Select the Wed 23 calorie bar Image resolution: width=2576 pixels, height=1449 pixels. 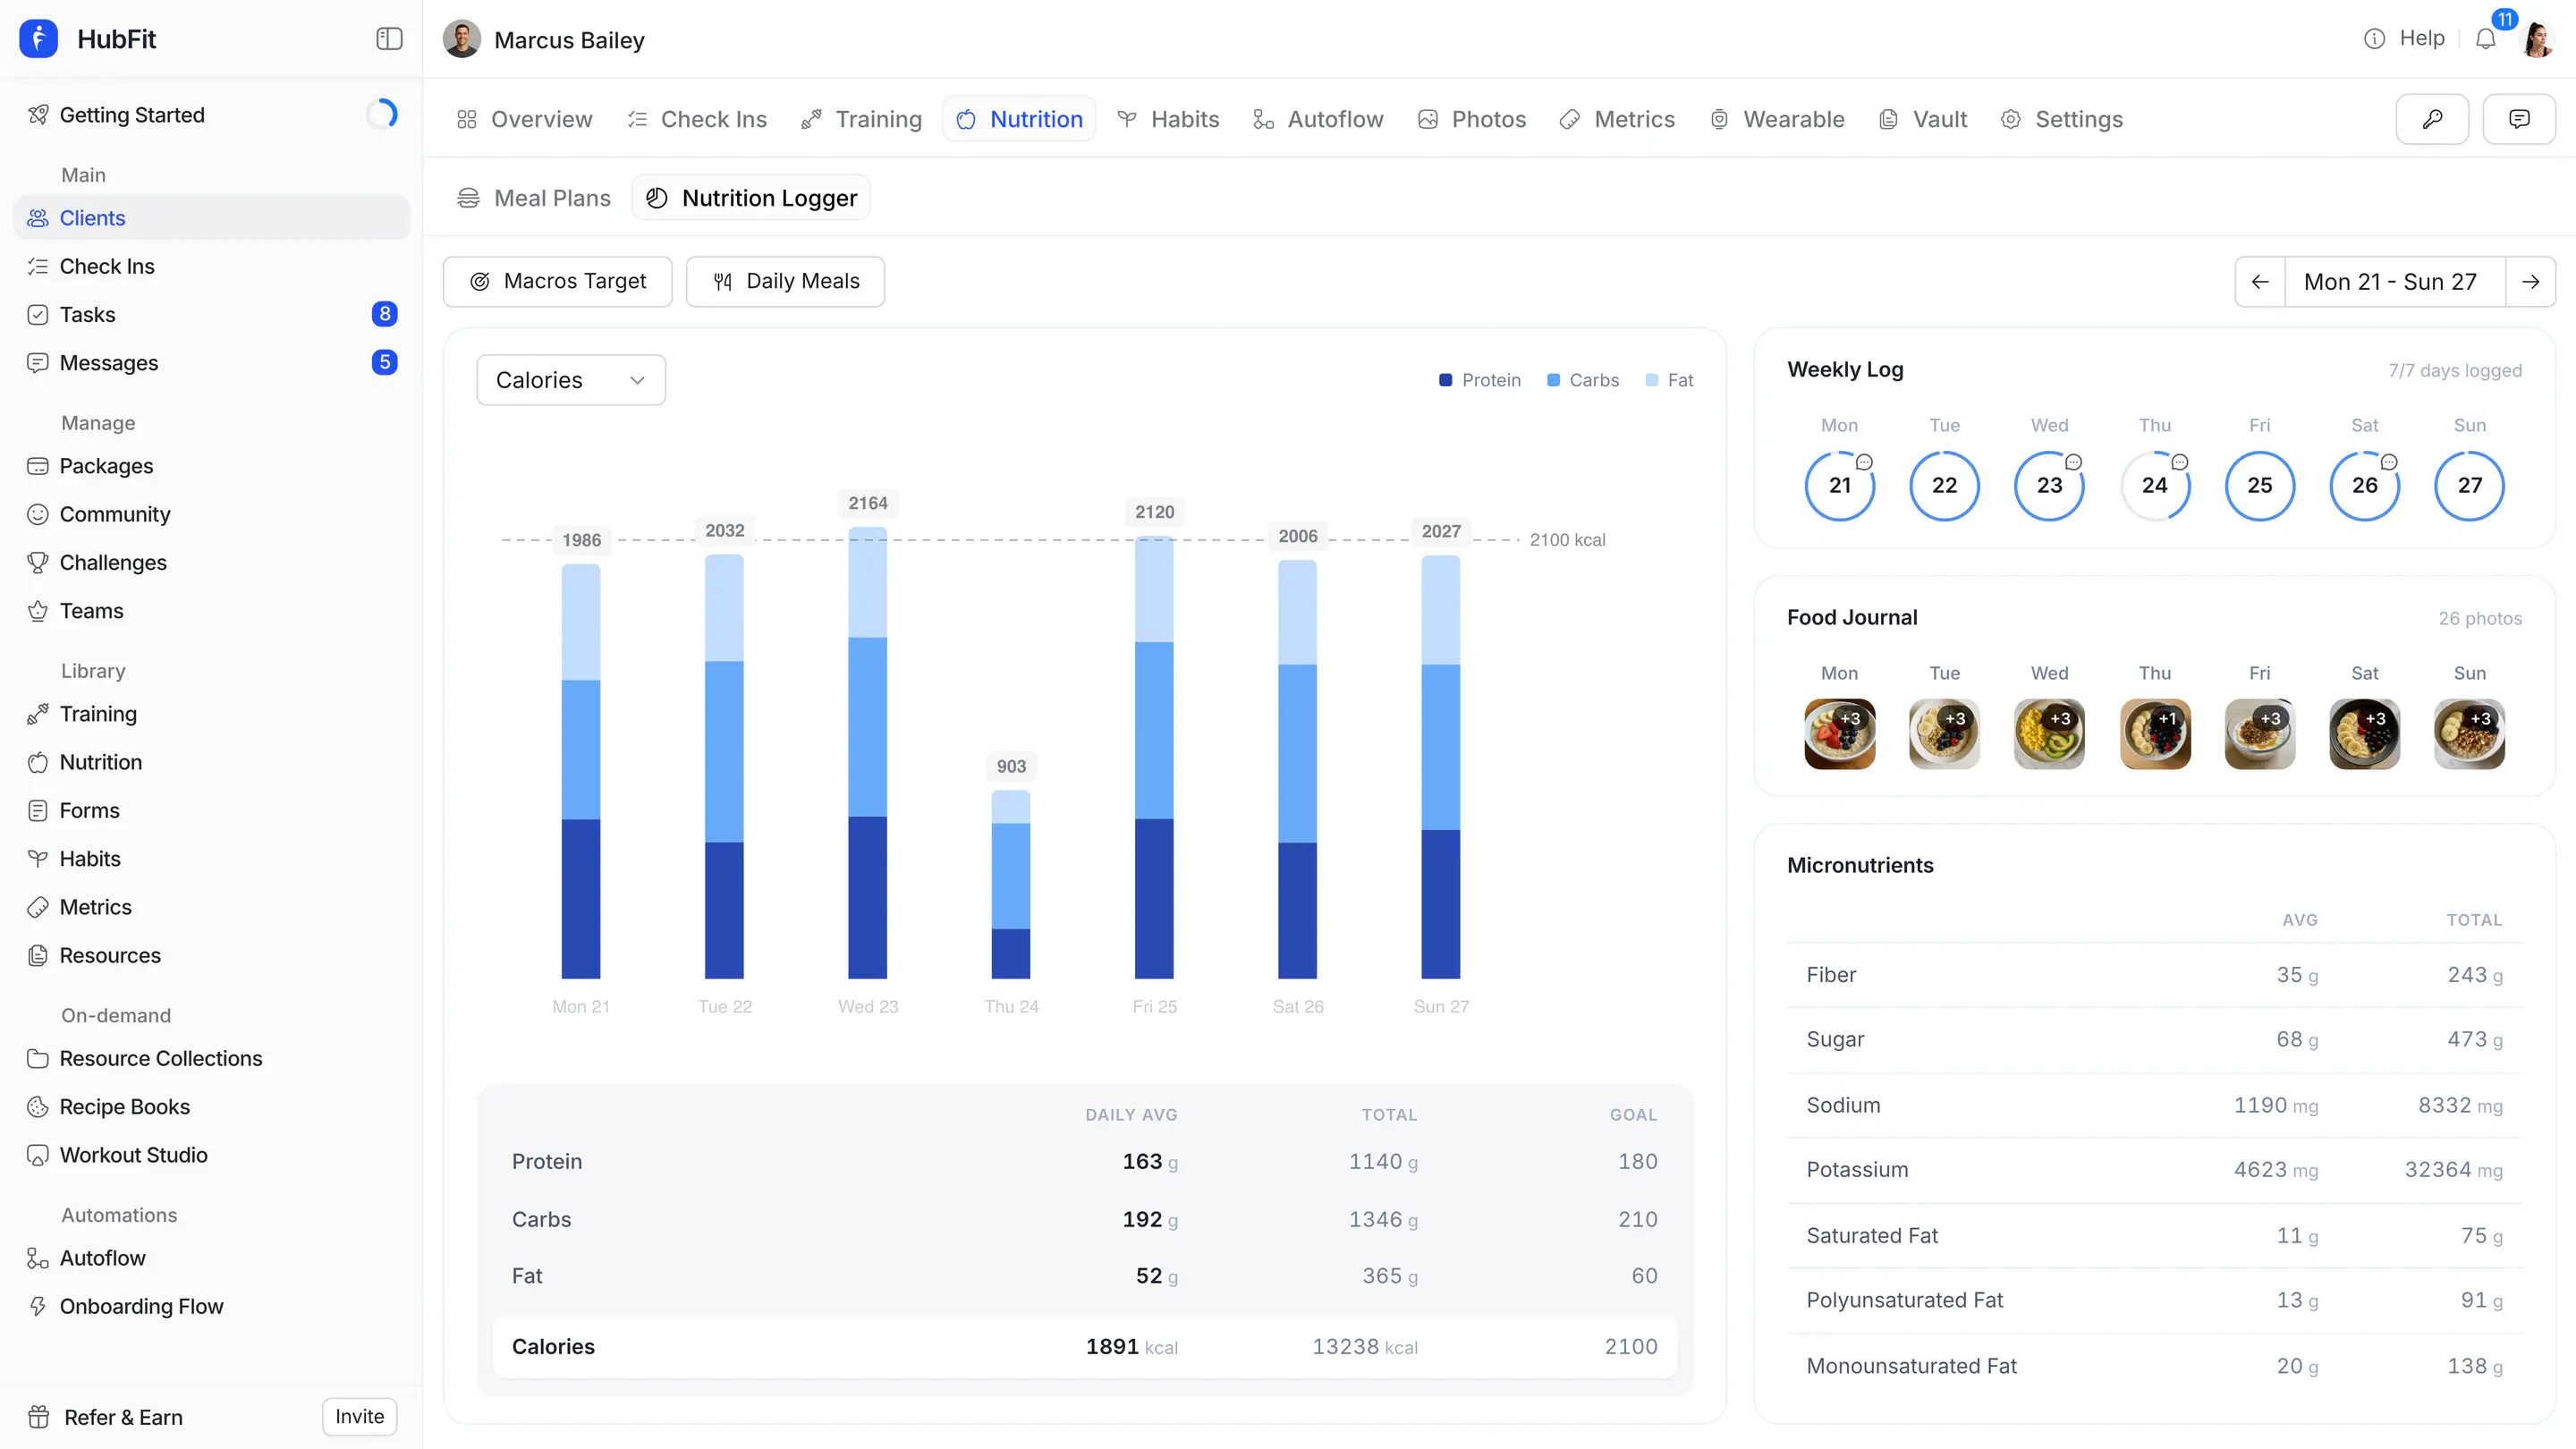[867, 753]
